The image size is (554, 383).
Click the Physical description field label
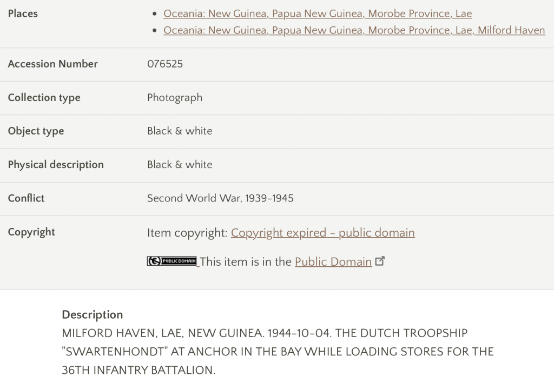pyautogui.click(x=56, y=165)
